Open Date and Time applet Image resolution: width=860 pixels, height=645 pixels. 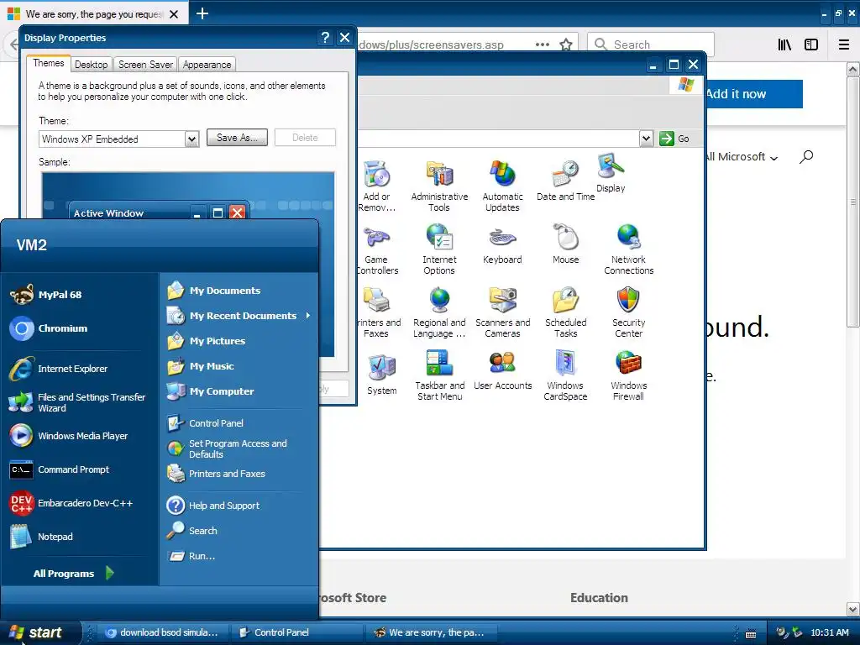565,181
